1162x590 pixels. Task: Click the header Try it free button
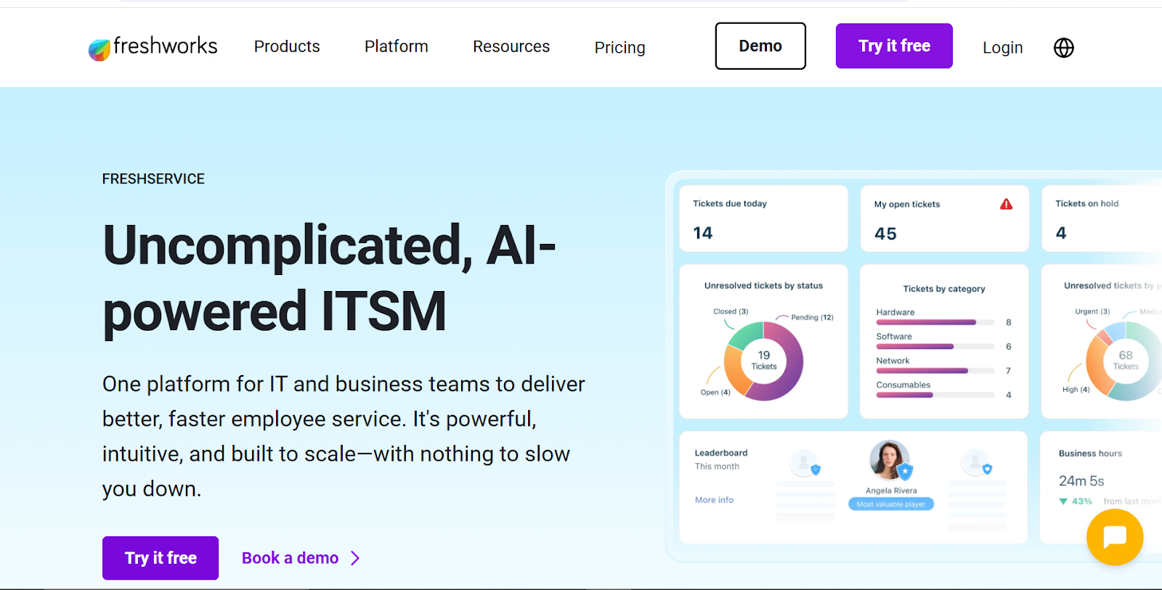coord(893,46)
